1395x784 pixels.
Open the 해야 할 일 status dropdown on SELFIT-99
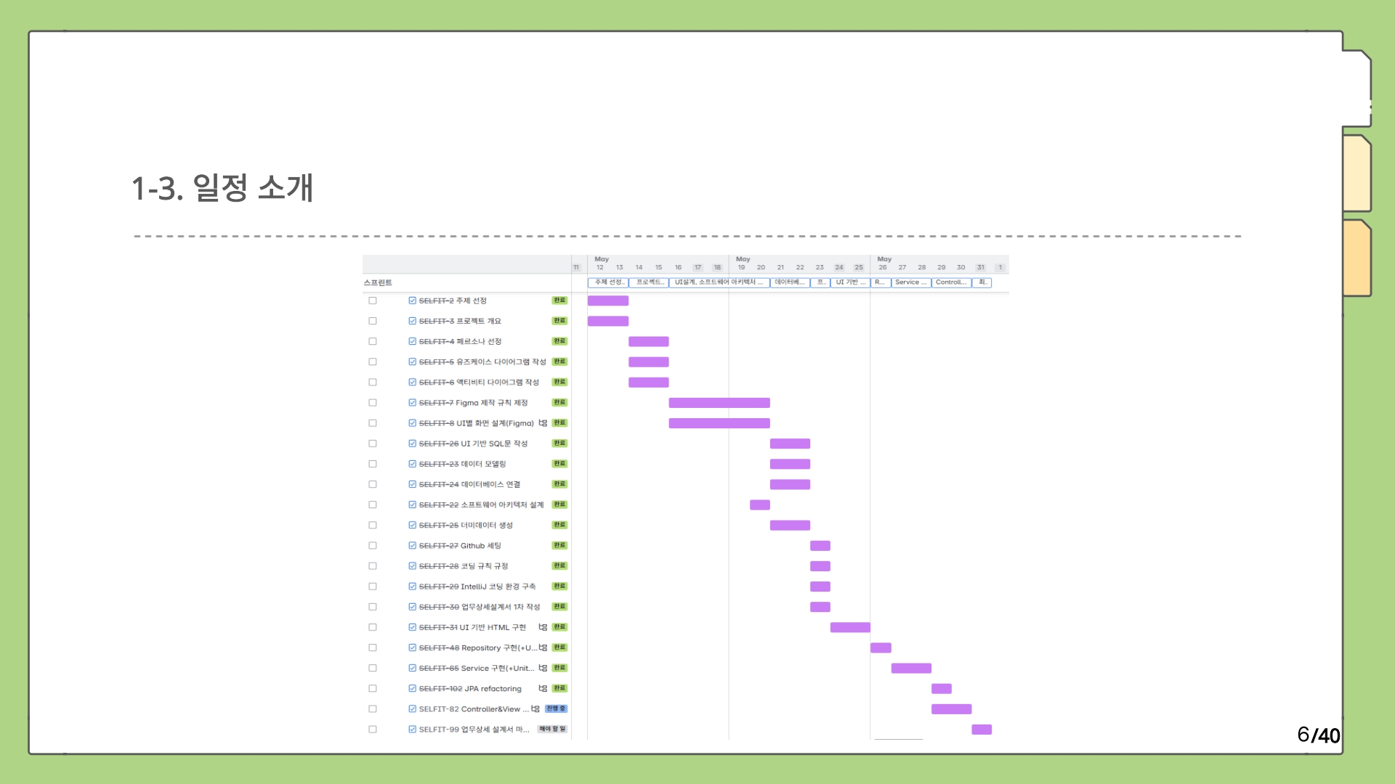point(552,729)
